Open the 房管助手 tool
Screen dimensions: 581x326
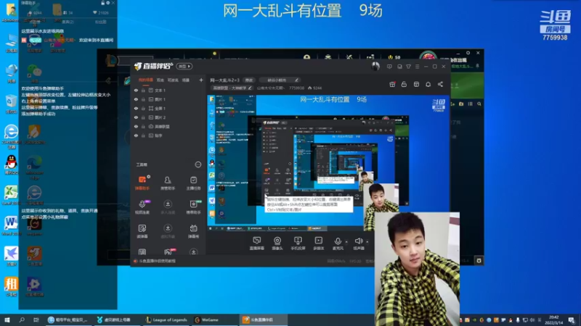coord(168,183)
